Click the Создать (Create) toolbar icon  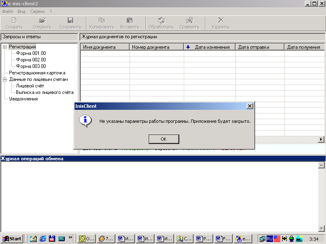point(14,20)
